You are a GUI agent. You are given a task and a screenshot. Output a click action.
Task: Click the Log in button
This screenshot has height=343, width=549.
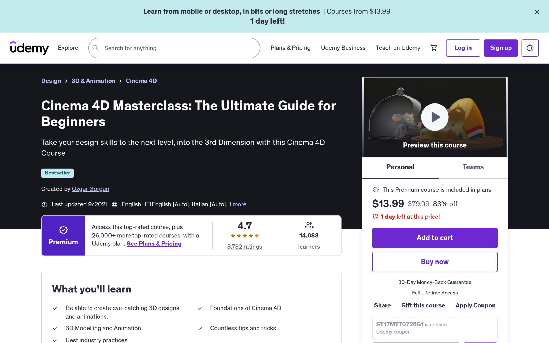[463, 48]
